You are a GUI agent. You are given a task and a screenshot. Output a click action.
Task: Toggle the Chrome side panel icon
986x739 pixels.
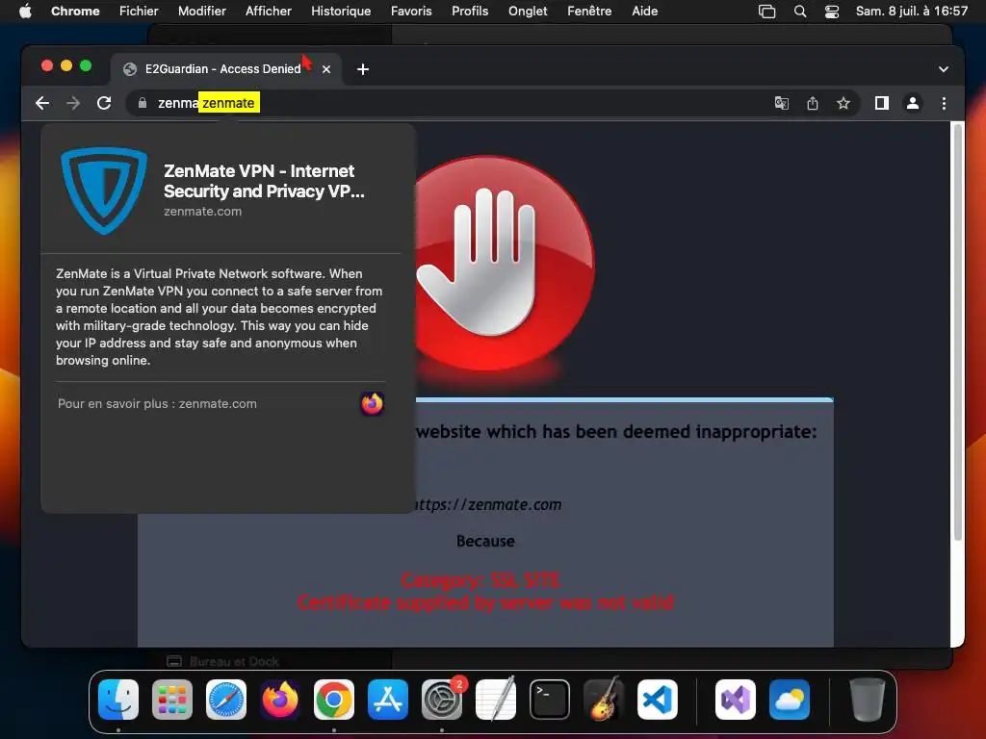(x=882, y=103)
